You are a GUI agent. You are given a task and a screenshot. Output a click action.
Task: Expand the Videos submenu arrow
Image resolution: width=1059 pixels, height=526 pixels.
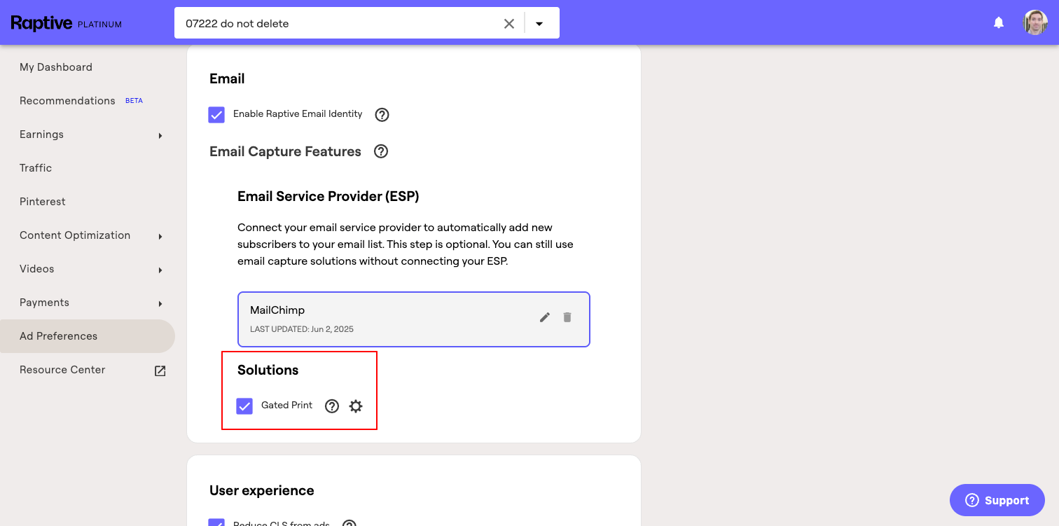160,270
